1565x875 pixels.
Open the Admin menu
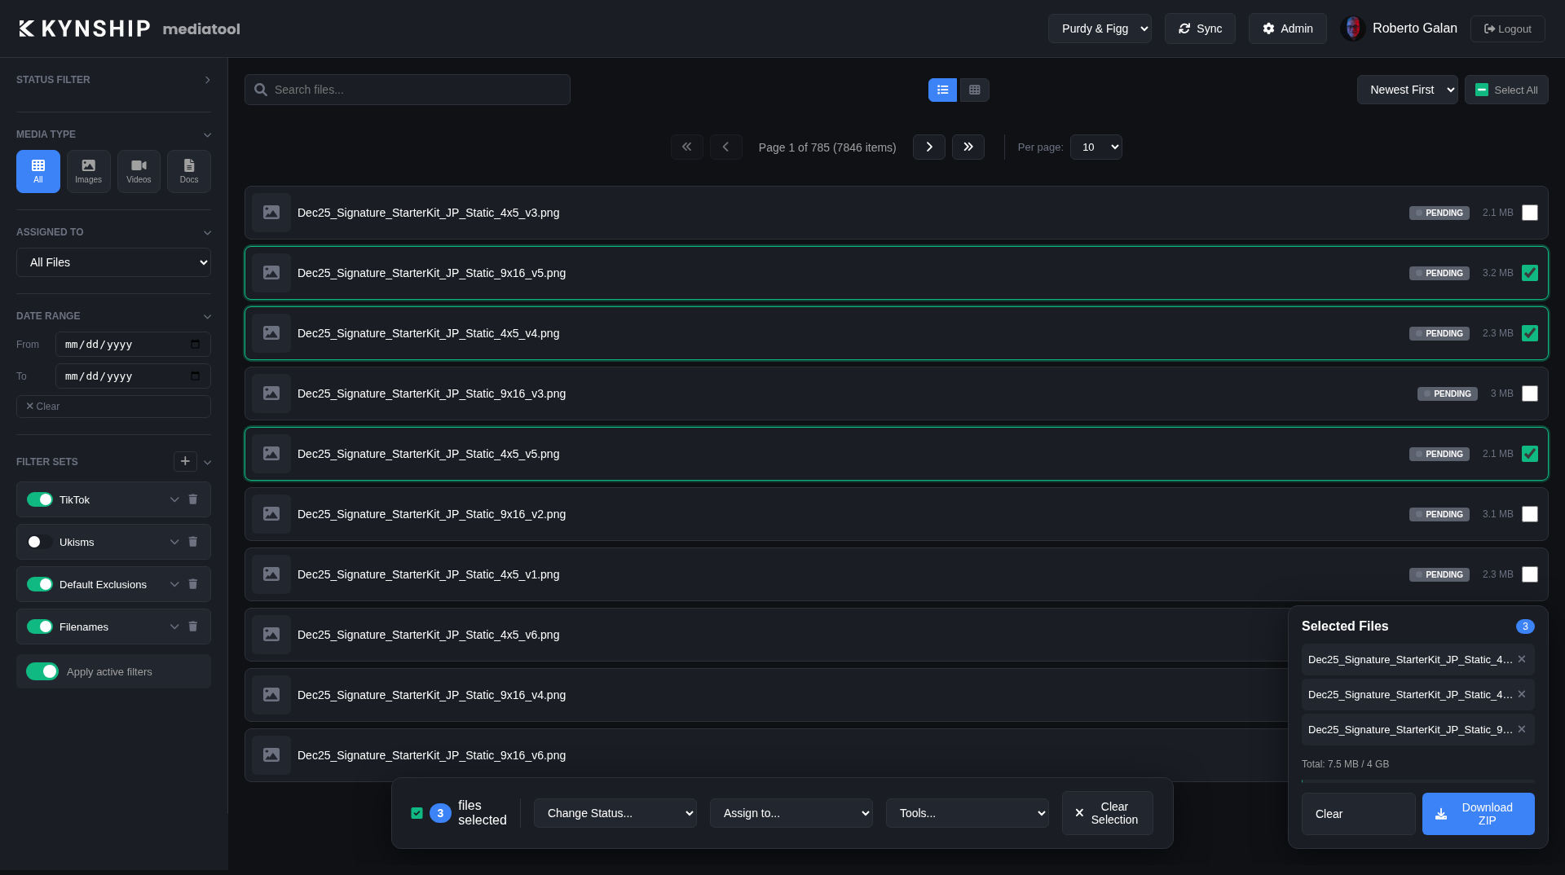click(1286, 29)
